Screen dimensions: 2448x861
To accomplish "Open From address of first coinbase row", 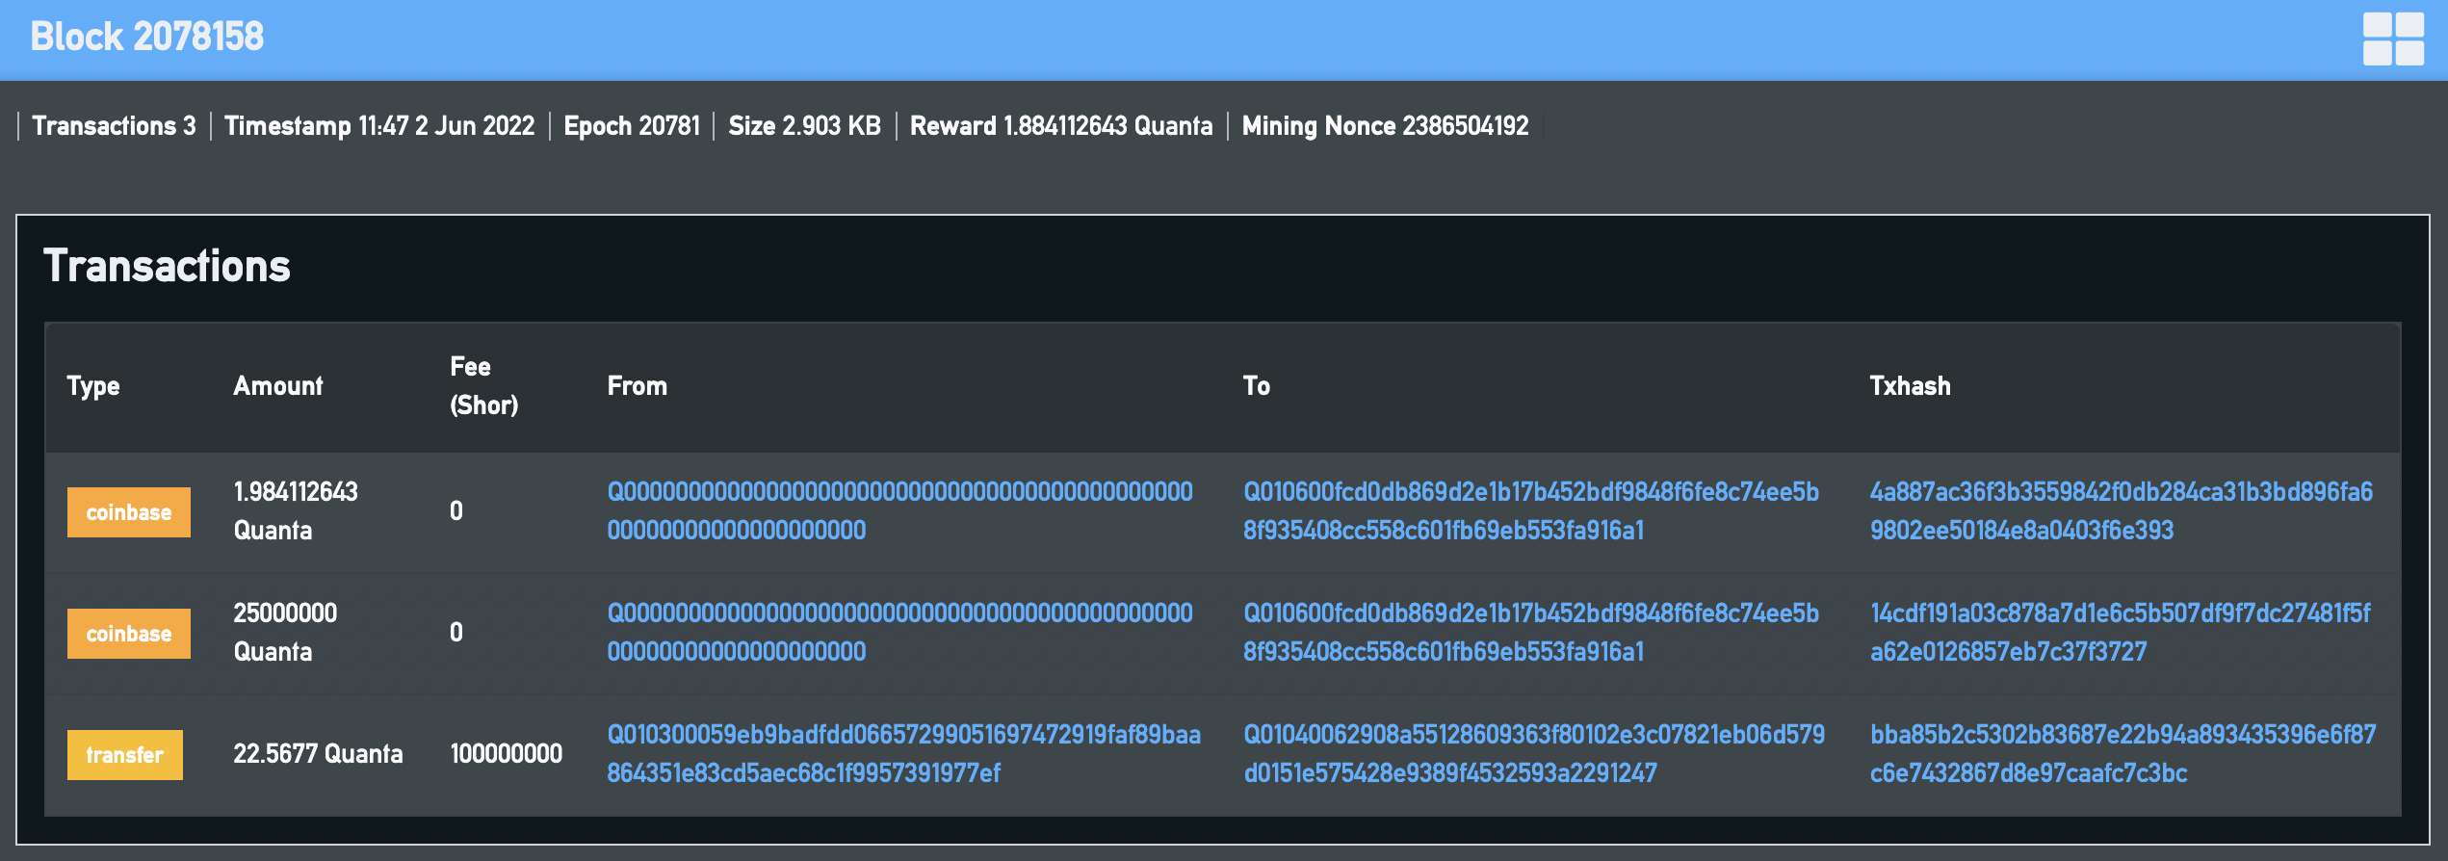I will [x=899, y=511].
